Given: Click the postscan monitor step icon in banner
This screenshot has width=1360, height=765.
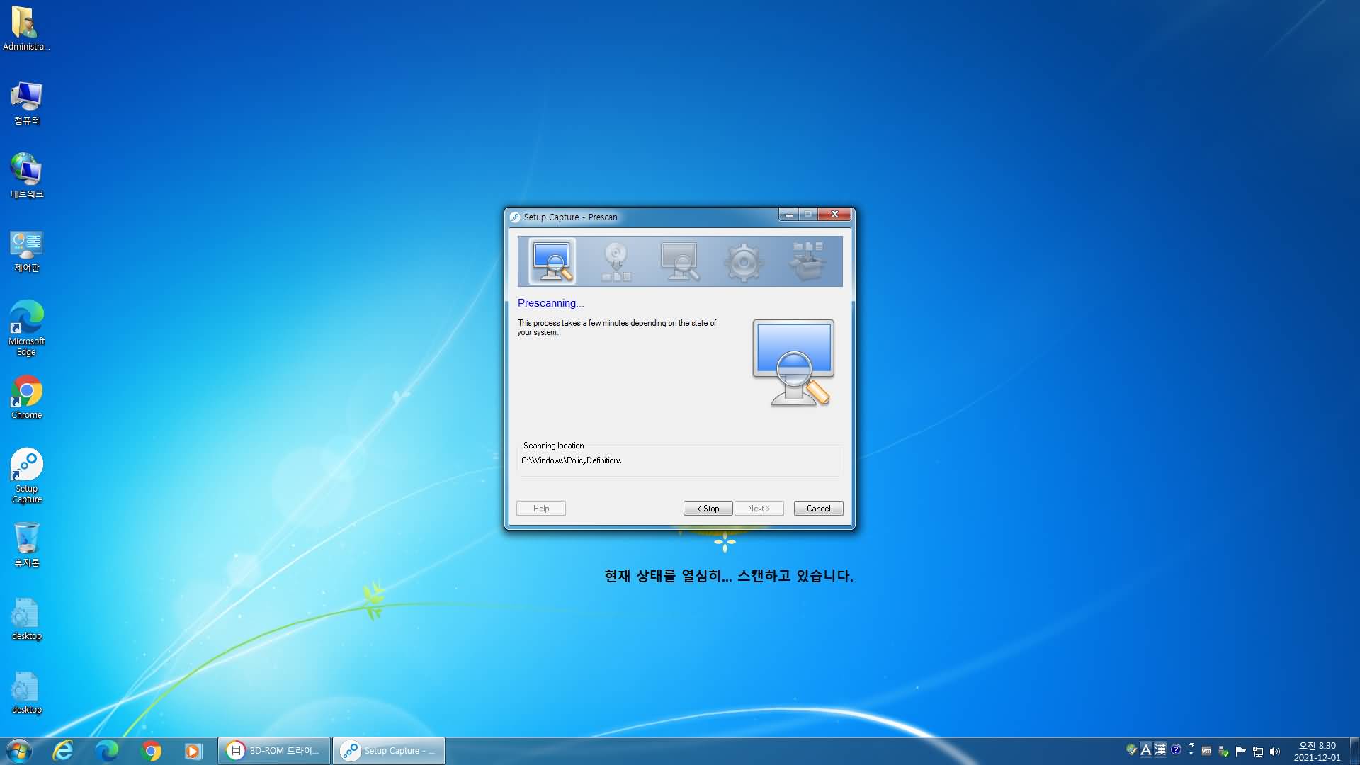Looking at the screenshot, I should tap(679, 261).
